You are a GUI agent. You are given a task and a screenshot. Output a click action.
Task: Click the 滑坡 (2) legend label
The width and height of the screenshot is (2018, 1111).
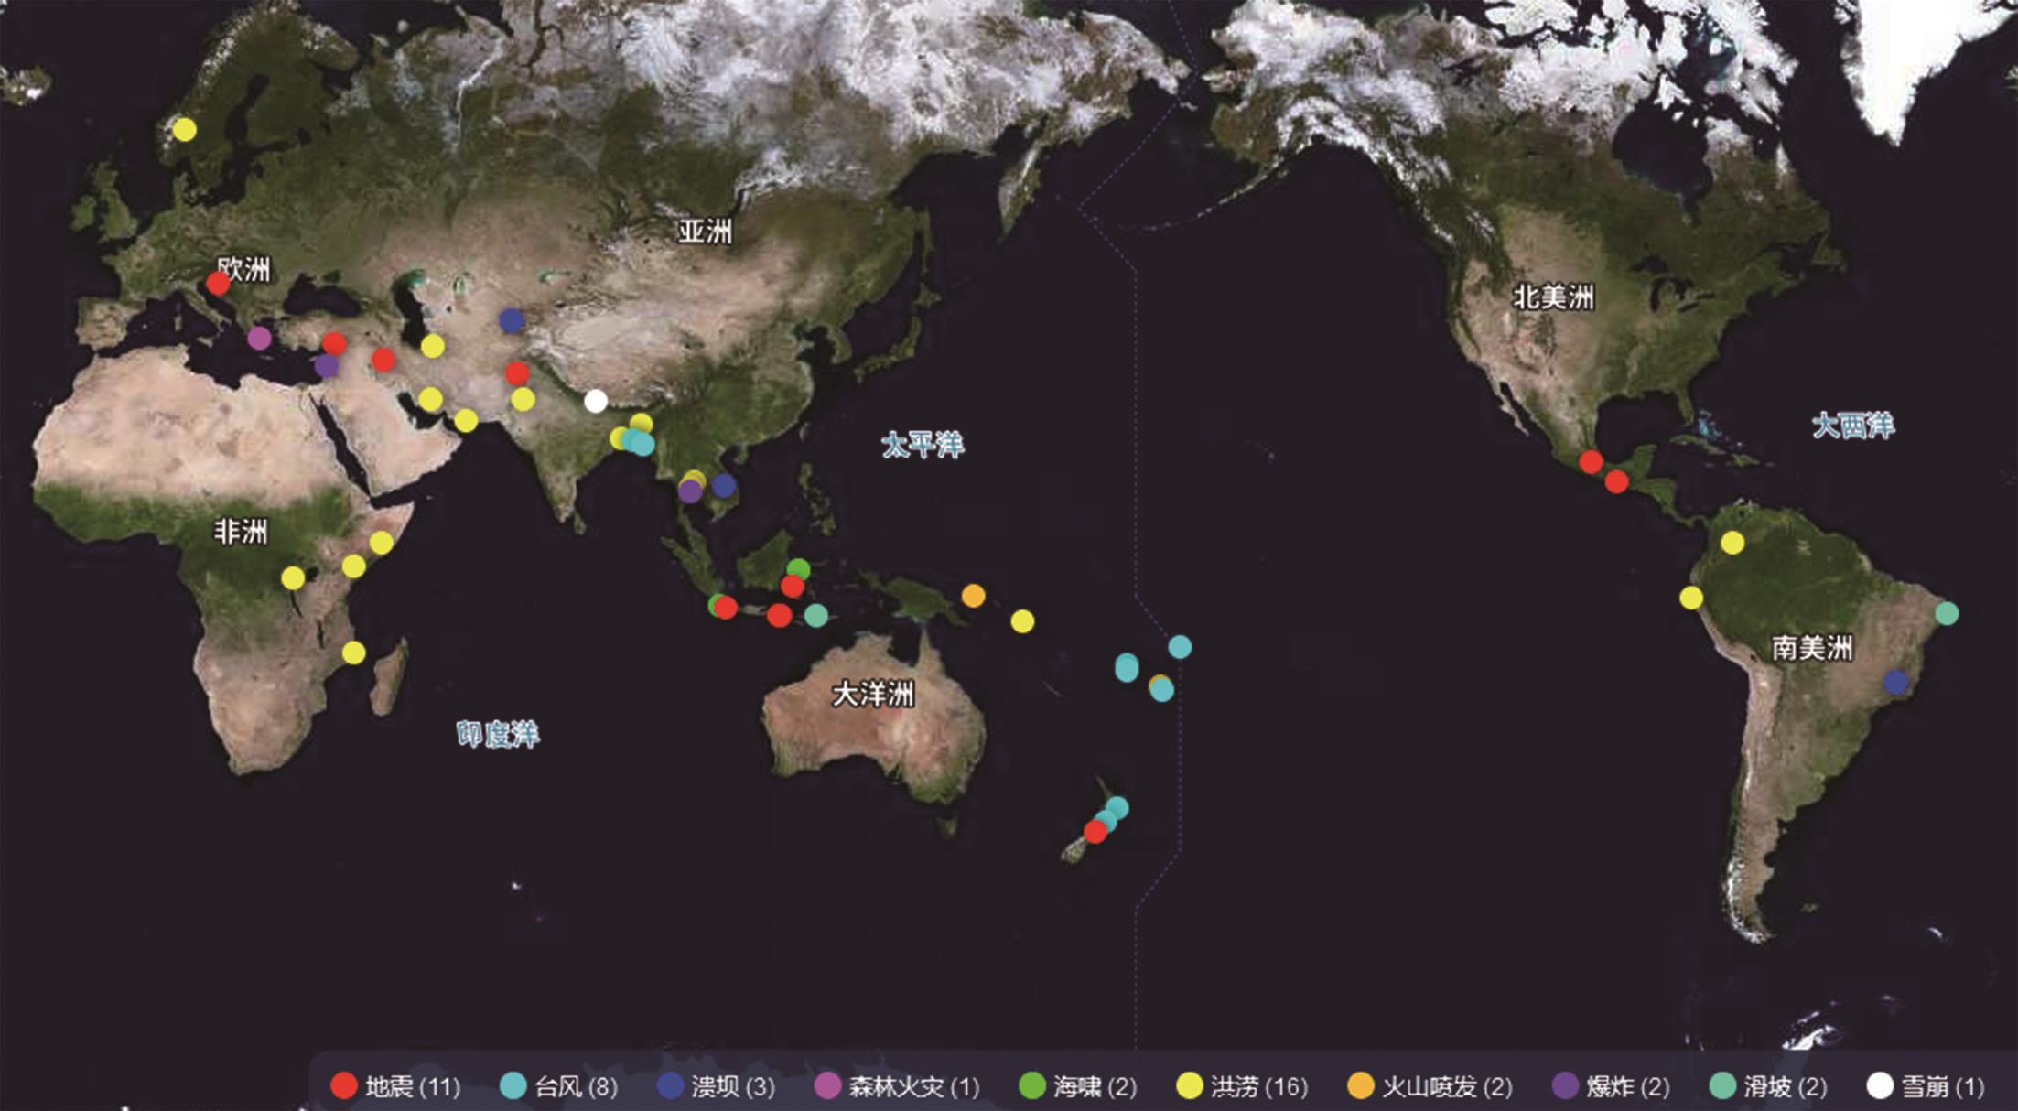click(1785, 1086)
